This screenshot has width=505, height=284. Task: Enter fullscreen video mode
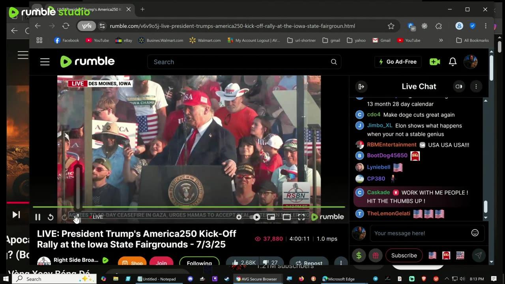pyautogui.click(x=301, y=217)
